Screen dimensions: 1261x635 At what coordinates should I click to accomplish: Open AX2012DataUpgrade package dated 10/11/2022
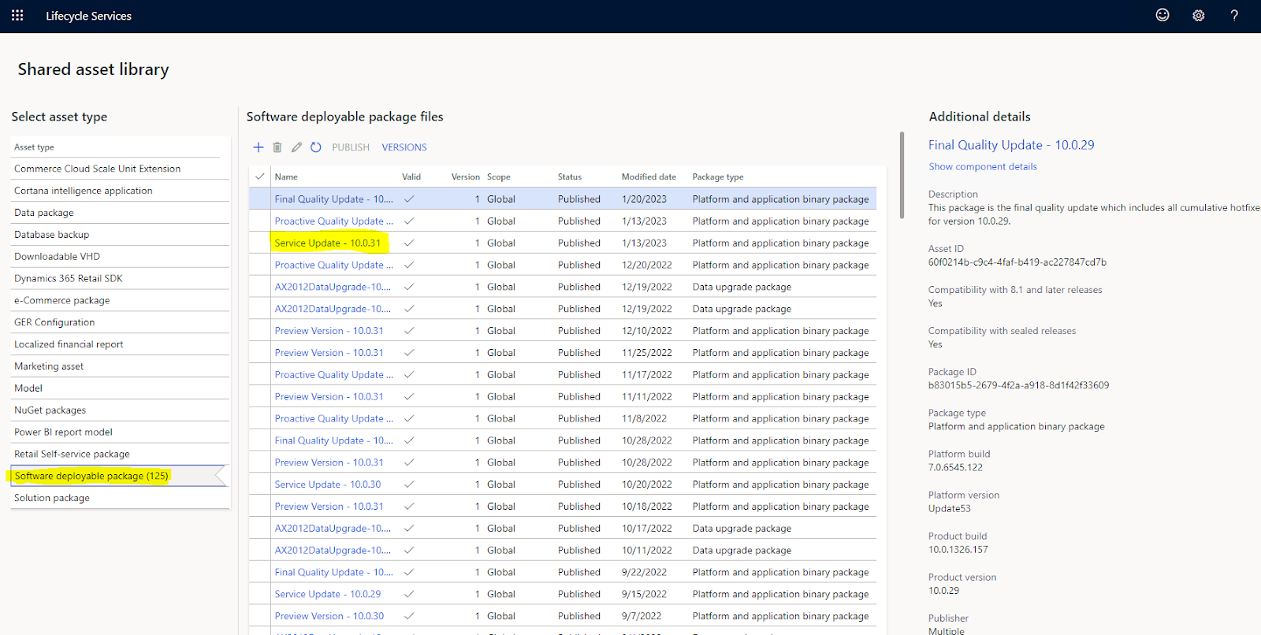333,551
